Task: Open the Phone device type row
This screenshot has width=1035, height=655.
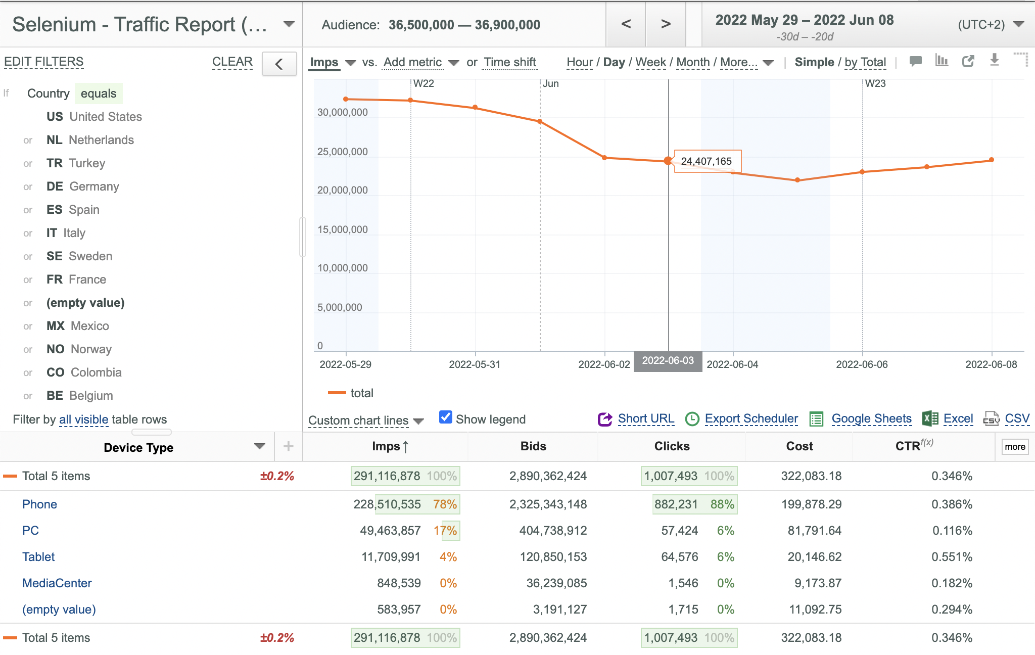Action: tap(39, 504)
